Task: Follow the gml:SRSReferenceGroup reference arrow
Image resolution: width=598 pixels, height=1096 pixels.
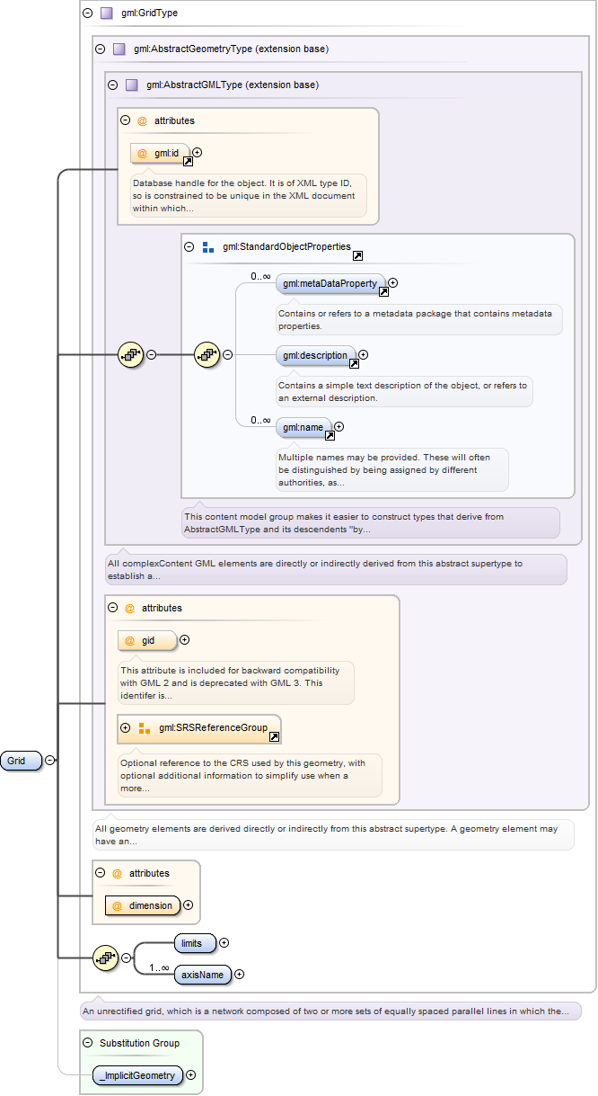Action: point(275,736)
